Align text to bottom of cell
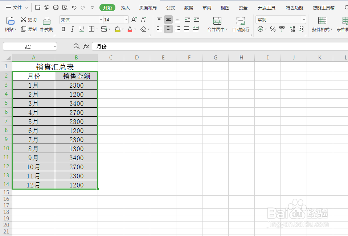Screen dimensions: 348x236 click(177, 20)
